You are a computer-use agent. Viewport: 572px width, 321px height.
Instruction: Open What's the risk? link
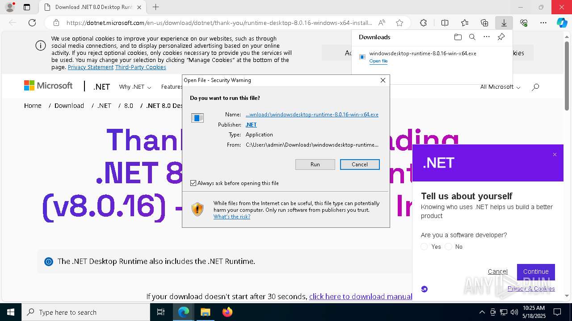232,217
